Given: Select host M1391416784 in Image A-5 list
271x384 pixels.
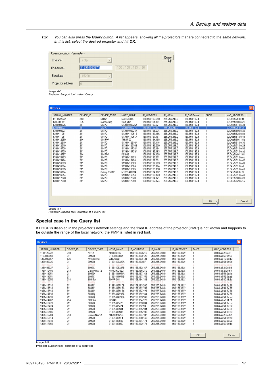Looking at the screenshot, I should tap(116, 315).
